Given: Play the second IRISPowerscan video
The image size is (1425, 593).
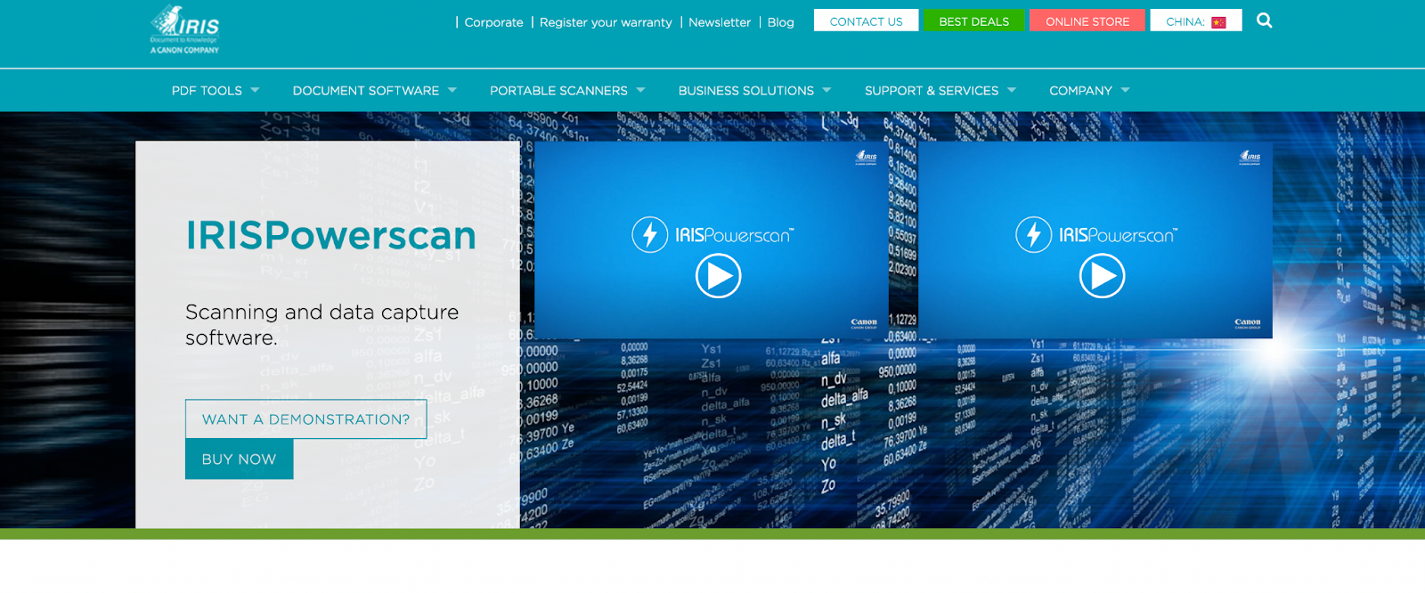Looking at the screenshot, I should tap(1102, 276).
